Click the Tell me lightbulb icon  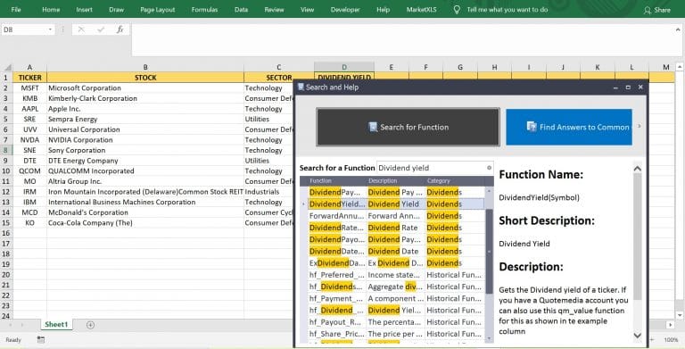[457, 10]
